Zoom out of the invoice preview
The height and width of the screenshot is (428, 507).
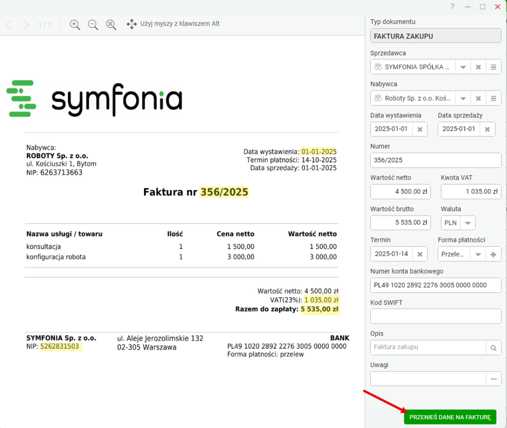93,25
